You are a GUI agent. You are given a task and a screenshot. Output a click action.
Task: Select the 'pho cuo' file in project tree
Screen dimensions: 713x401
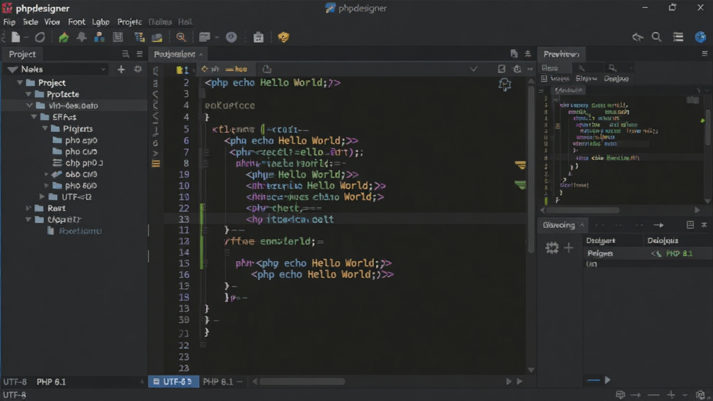pos(81,151)
